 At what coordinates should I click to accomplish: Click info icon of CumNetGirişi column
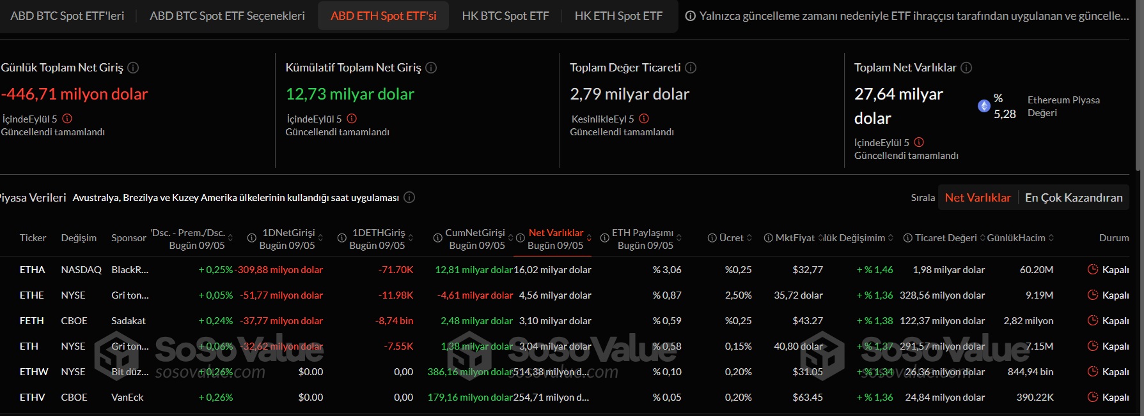[437, 238]
